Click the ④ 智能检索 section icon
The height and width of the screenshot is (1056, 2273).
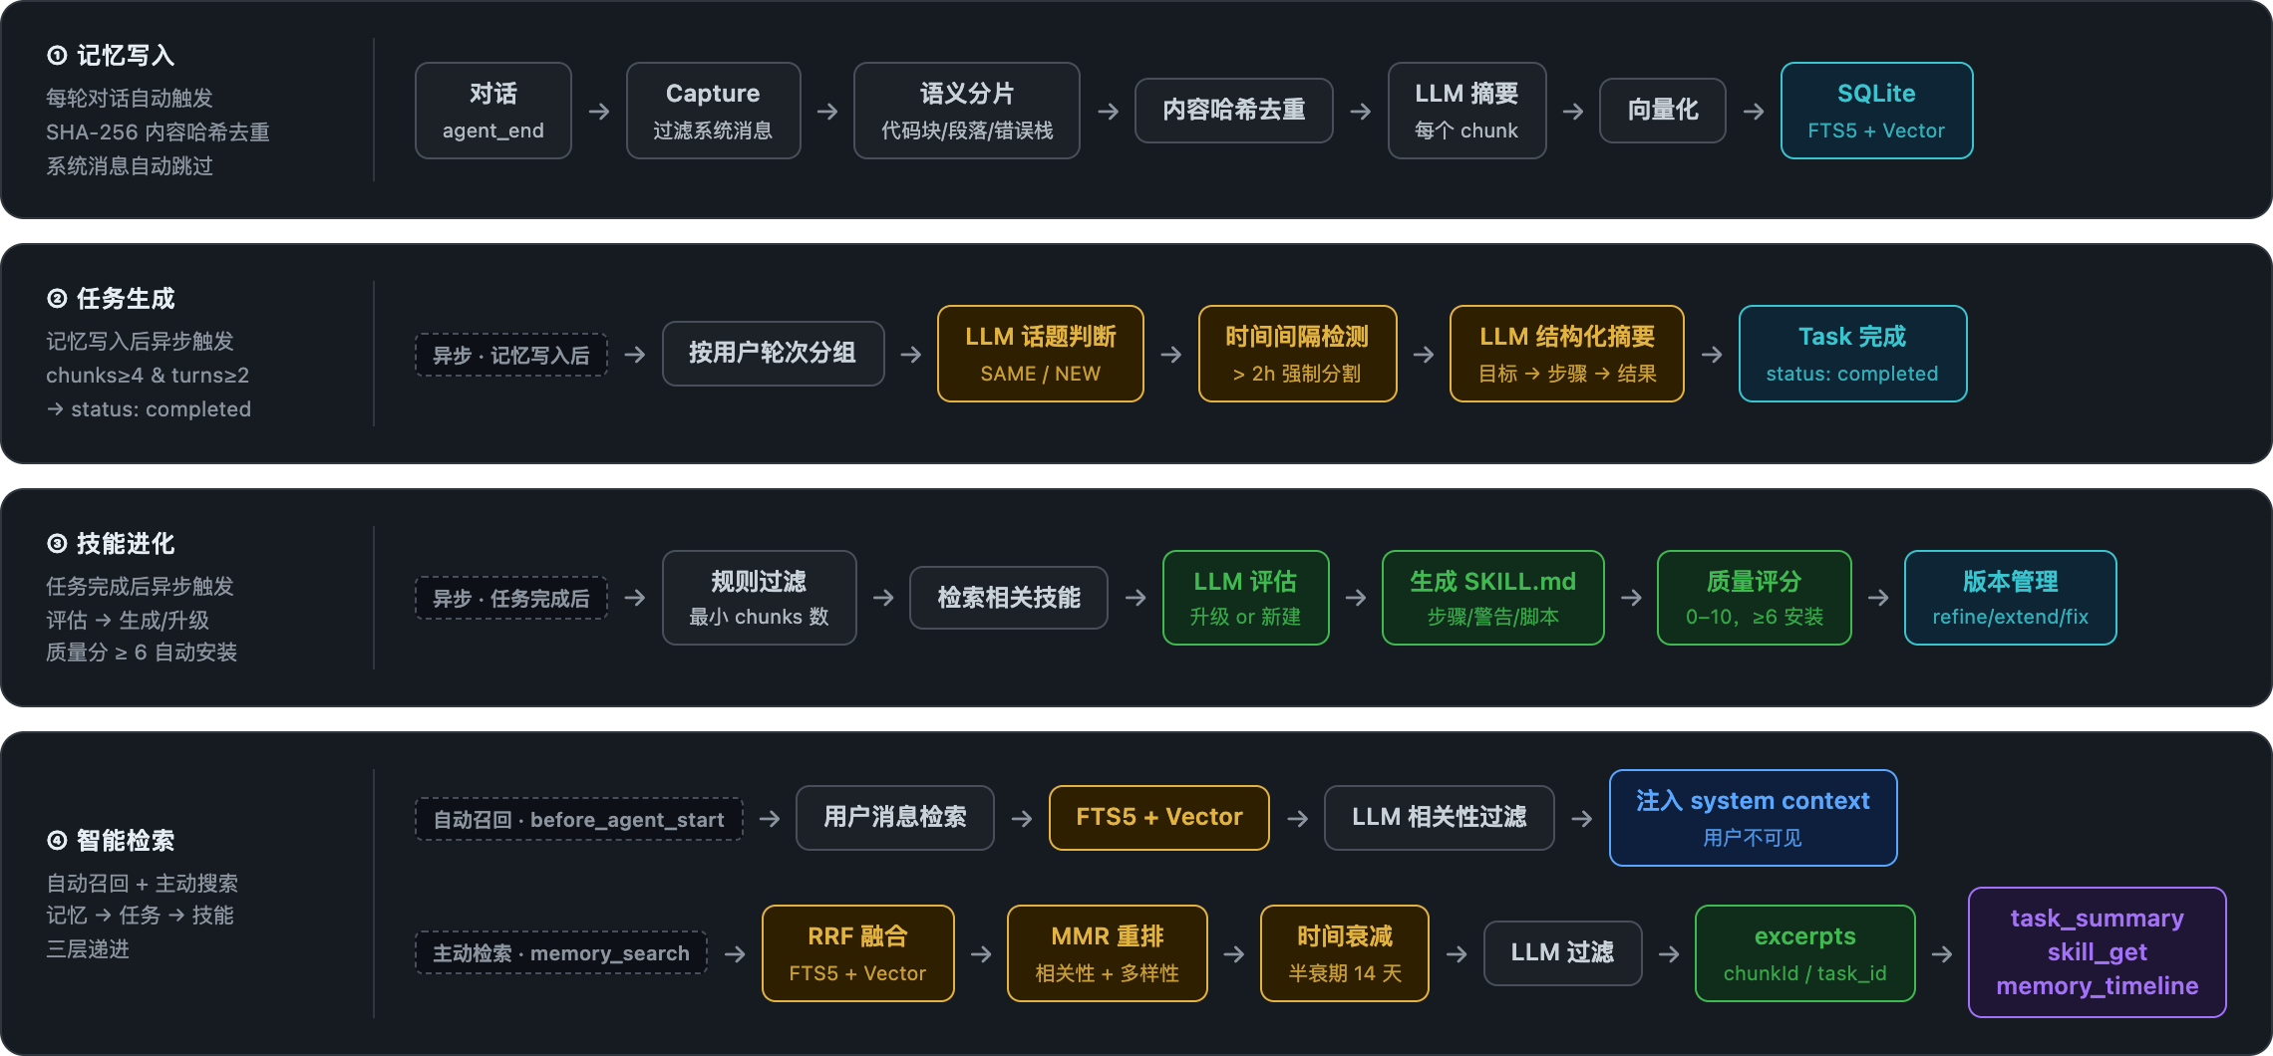(55, 840)
